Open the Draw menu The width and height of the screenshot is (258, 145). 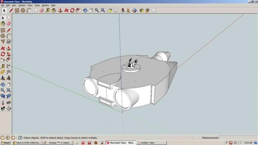click(30, 5)
